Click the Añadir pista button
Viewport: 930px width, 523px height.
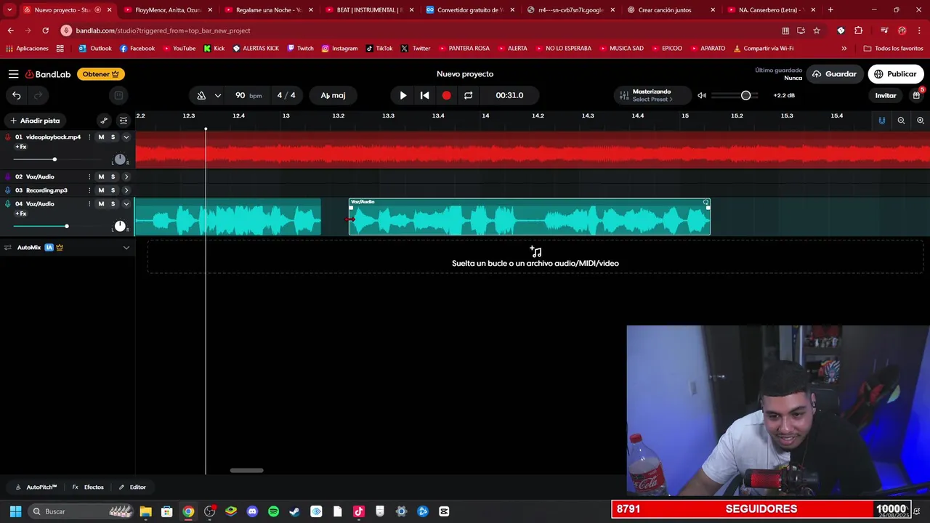pos(35,121)
